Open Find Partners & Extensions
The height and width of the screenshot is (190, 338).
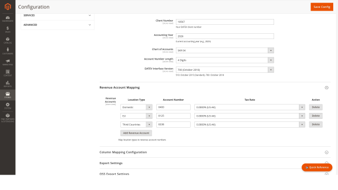tap(7, 118)
